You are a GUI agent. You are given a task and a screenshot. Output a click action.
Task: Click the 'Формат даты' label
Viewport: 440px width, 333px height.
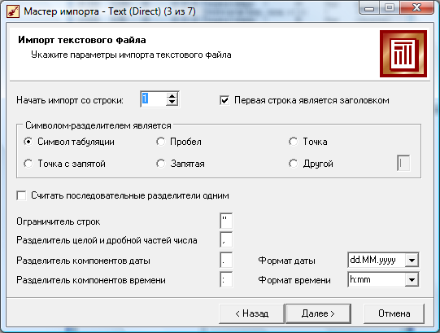[x=286, y=261]
